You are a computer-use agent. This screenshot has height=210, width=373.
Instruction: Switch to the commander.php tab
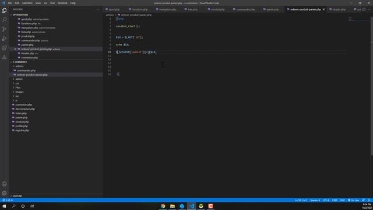pos(245,9)
